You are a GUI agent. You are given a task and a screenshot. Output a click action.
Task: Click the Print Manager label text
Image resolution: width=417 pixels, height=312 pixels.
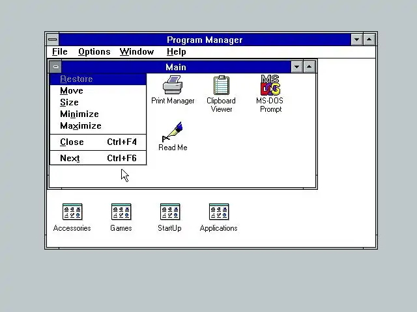pyautogui.click(x=173, y=101)
